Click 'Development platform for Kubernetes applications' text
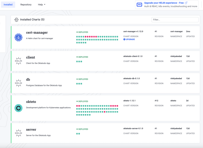This screenshot has width=203, height=148. coord(48,107)
